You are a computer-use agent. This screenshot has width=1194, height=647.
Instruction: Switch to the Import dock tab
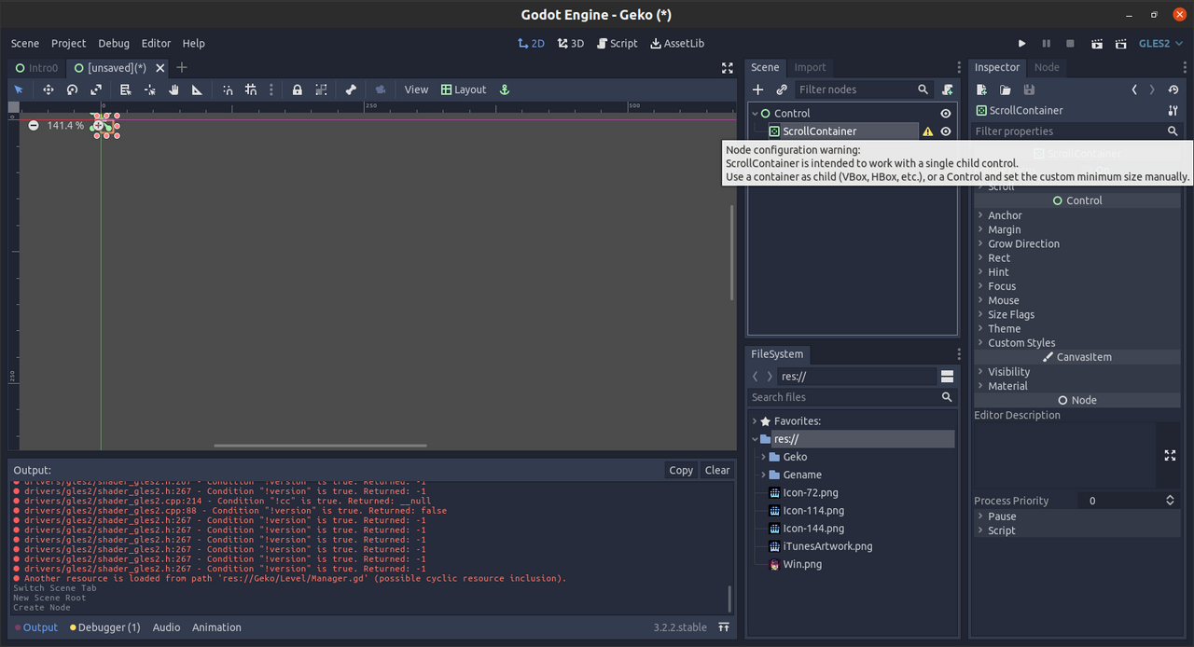click(810, 67)
